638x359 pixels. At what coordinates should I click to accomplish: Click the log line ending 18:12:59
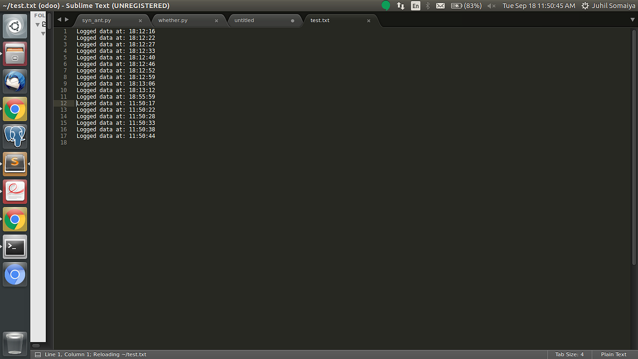(x=116, y=77)
